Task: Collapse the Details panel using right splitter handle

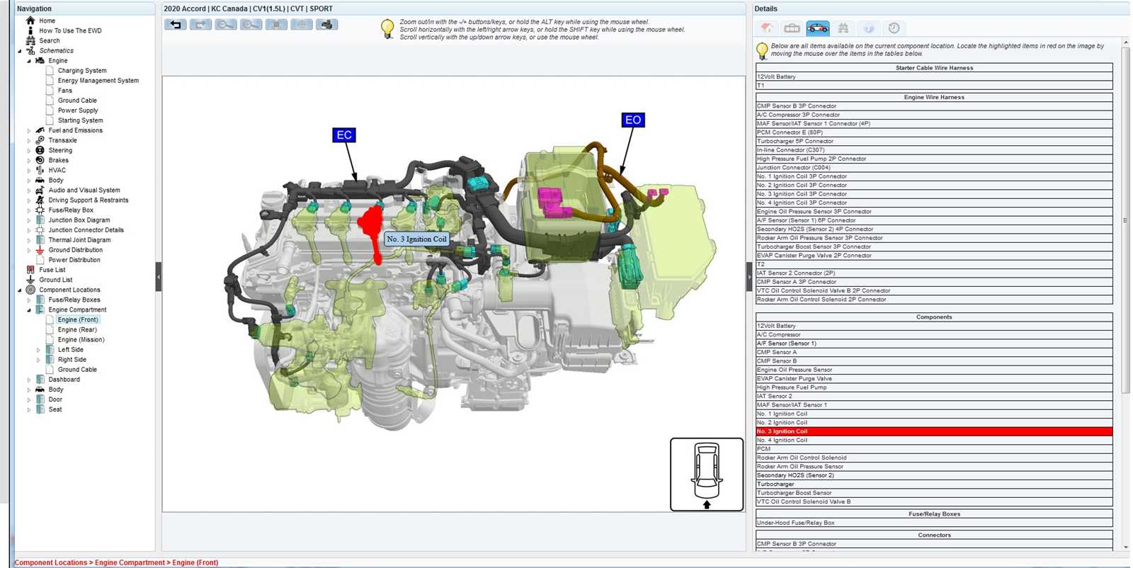Action: tap(749, 277)
